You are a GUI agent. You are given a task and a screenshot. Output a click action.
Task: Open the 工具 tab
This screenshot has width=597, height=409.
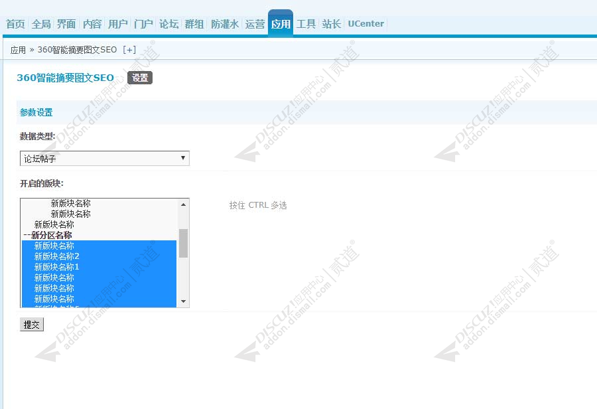click(x=306, y=24)
